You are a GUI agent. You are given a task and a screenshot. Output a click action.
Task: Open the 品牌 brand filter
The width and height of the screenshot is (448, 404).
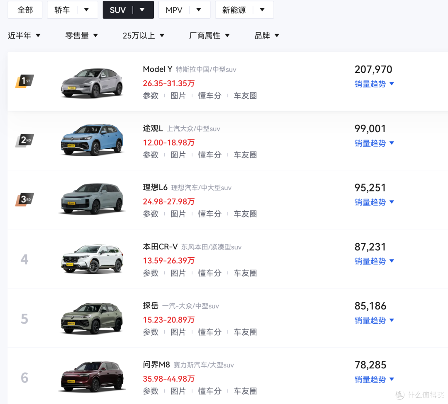point(267,35)
